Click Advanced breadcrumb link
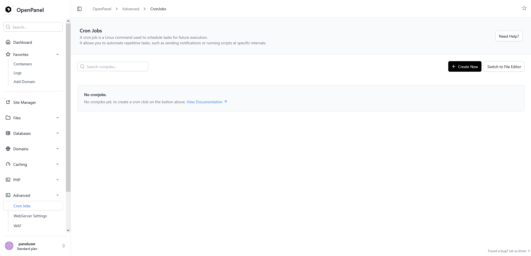Viewport: 531px width, 256px height. point(131,9)
